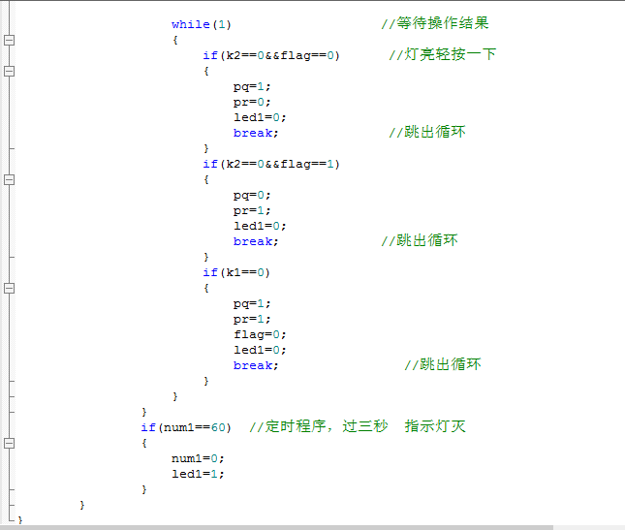Click the pr=0; assignment line

[x=252, y=103]
